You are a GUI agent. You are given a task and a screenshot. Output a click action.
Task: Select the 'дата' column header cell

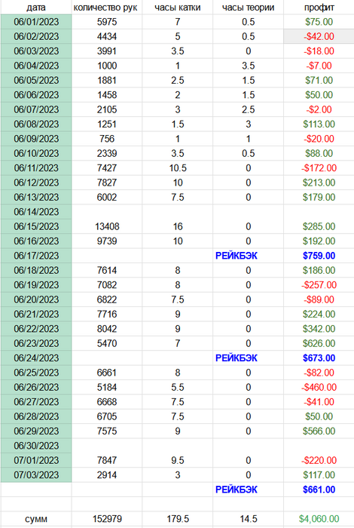[36, 7]
